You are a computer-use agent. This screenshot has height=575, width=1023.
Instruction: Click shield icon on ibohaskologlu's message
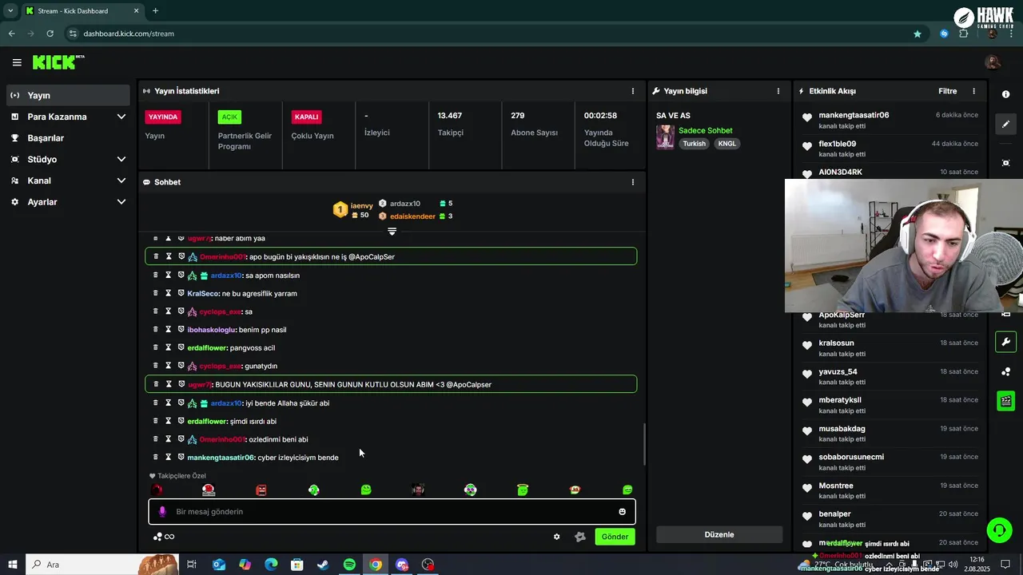181,329
